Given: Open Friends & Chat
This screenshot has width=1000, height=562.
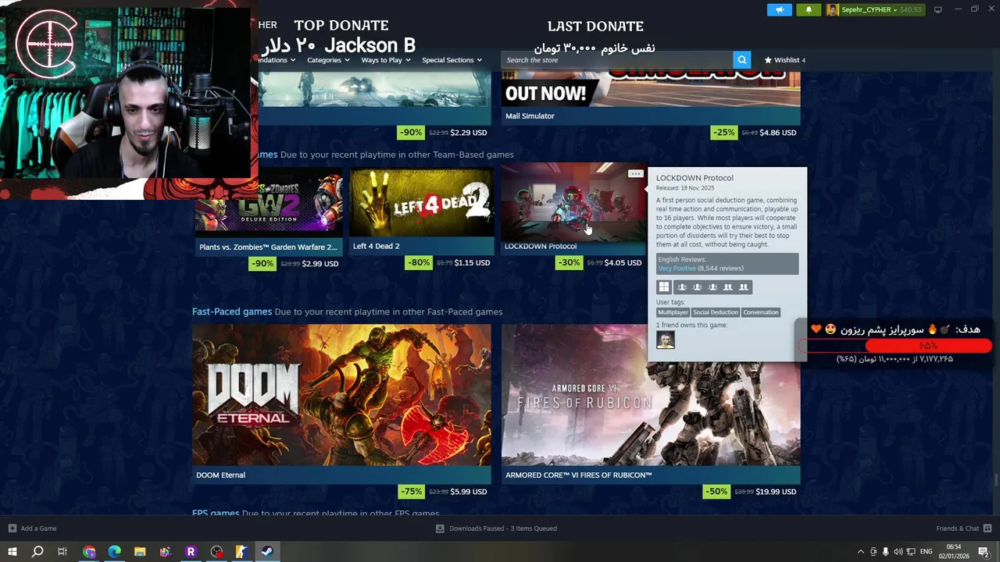Looking at the screenshot, I should point(963,528).
